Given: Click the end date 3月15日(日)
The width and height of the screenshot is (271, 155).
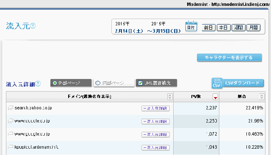Looking at the screenshot, I should 164,31.
